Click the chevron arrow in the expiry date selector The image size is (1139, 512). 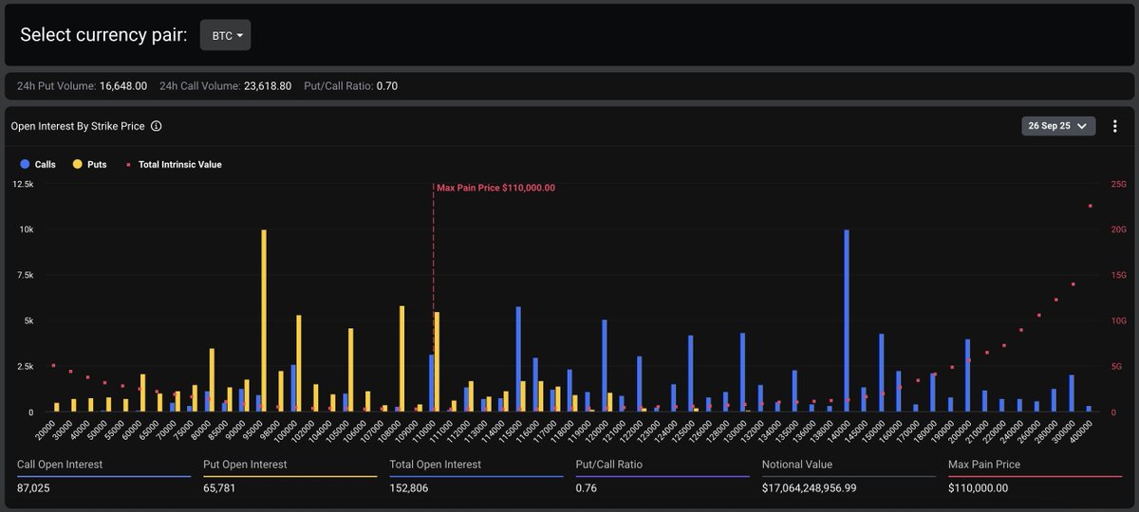[x=1082, y=126]
